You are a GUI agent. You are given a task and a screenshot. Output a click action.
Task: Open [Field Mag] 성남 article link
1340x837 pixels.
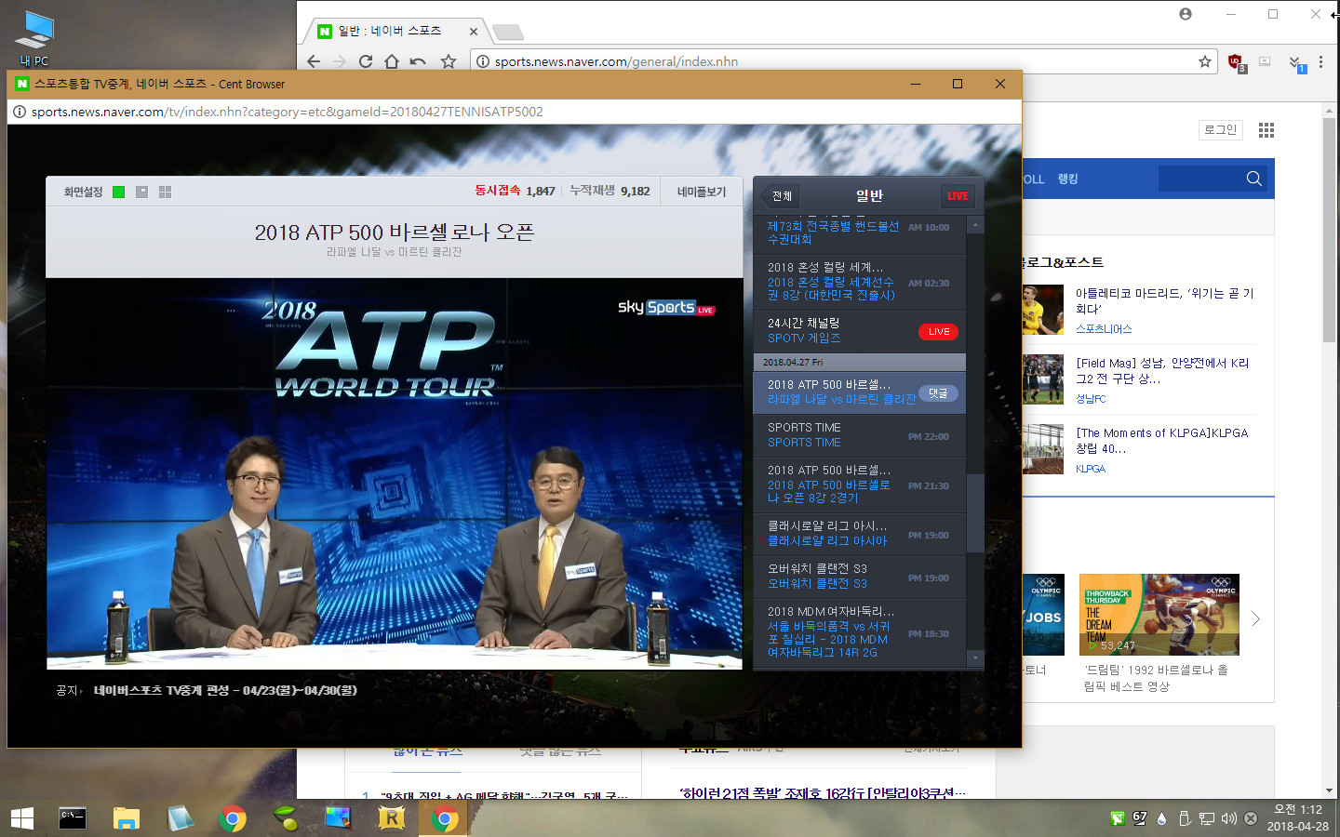1163,370
